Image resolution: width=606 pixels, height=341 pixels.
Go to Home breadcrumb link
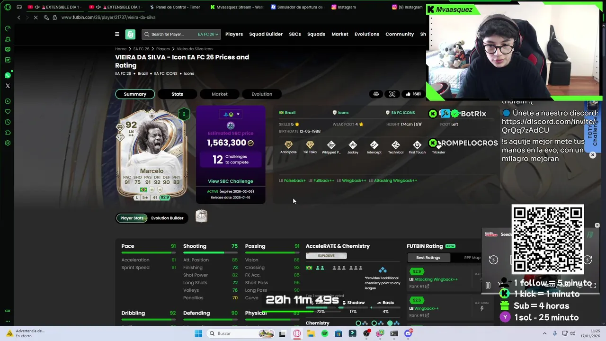(121, 49)
